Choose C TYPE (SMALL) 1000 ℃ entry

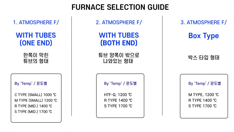[35, 95]
